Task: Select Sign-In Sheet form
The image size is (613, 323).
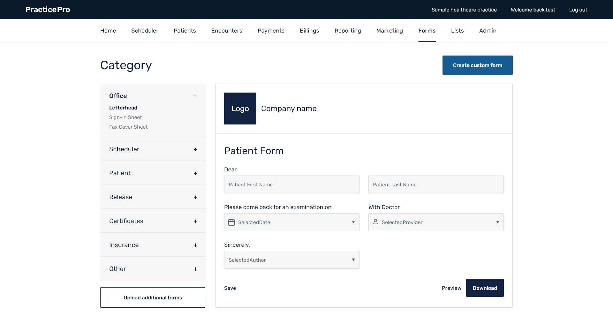Action: [x=125, y=117]
